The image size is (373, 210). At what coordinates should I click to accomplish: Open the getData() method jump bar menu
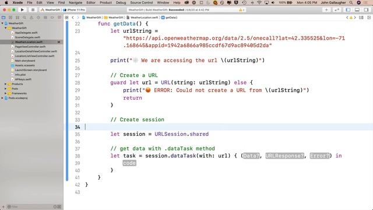[x=170, y=17]
